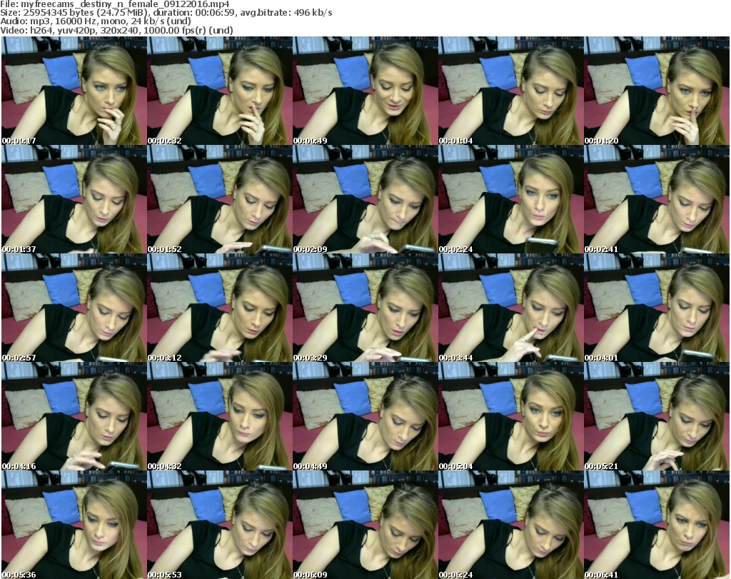Select the thumbnail at 00:02:24
The width and height of the screenshot is (731, 579).
coord(510,199)
